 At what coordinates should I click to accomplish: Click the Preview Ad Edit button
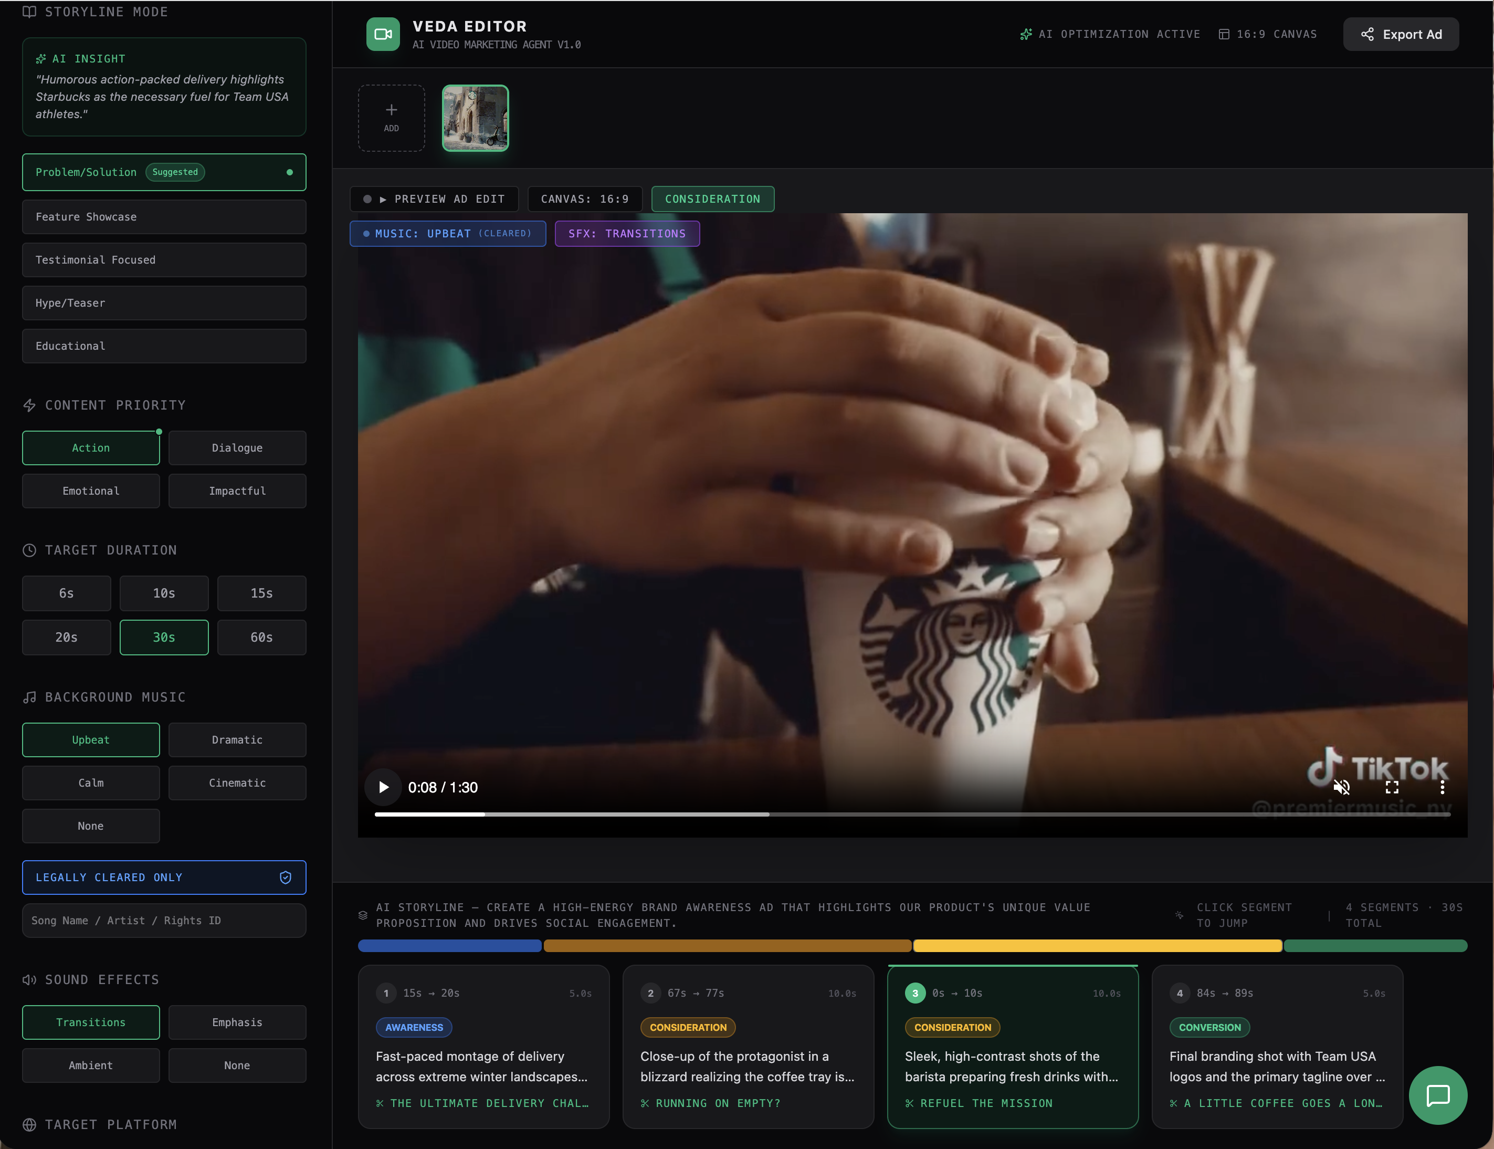click(434, 199)
